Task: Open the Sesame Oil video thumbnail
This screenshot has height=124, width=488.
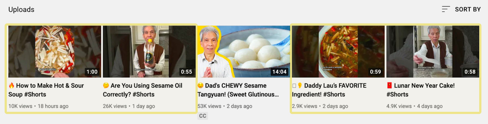Action: [x=149, y=51]
